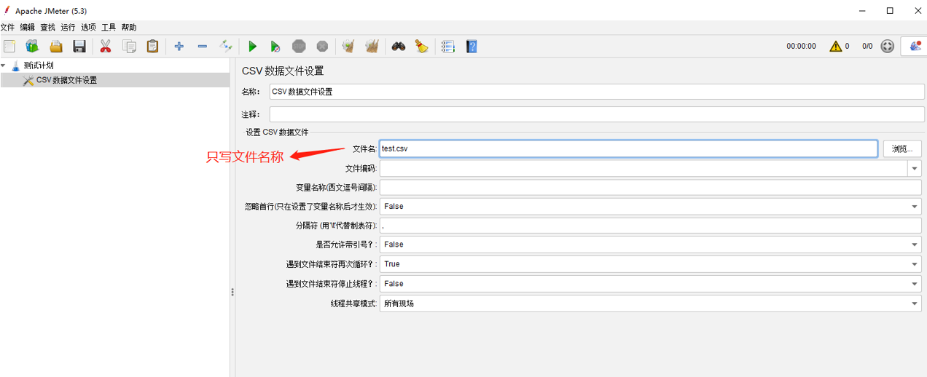The height and width of the screenshot is (377, 927).
Task: Click the Shutdown test icon
Action: pyautogui.click(x=322, y=46)
